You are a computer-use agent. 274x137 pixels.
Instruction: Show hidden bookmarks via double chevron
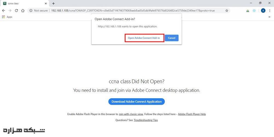[270, 17]
